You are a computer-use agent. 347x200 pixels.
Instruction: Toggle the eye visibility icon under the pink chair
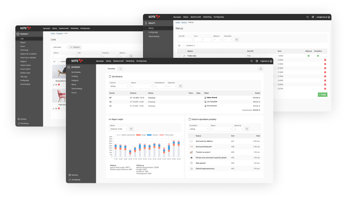56,109
